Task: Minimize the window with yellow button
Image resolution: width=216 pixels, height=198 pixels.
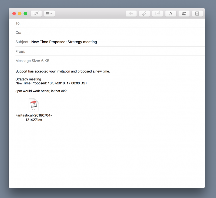Action: (20, 14)
